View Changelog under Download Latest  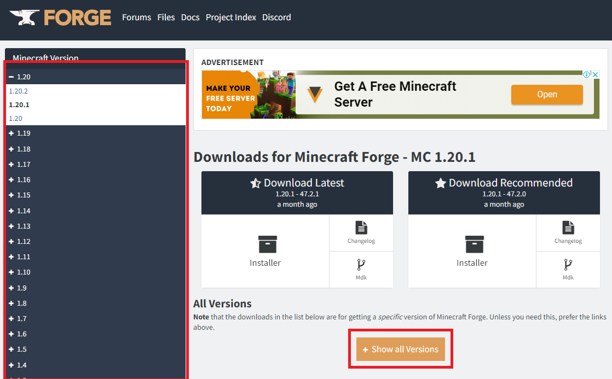click(361, 232)
